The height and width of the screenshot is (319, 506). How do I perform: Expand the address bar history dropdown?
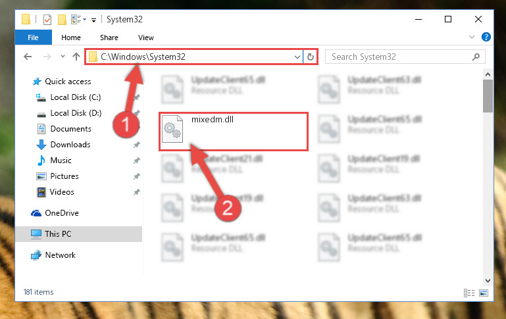[x=297, y=57]
